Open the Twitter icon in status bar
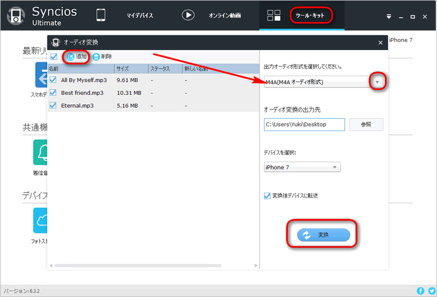Image resolution: width=437 pixels, height=297 pixels. pos(432,291)
